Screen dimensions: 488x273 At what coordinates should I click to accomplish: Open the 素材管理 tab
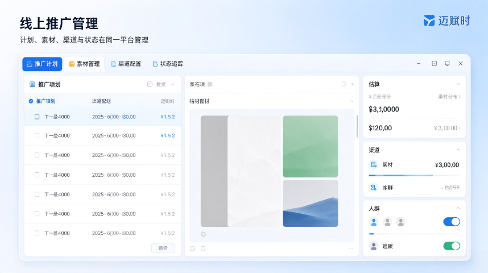pos(84,64)
